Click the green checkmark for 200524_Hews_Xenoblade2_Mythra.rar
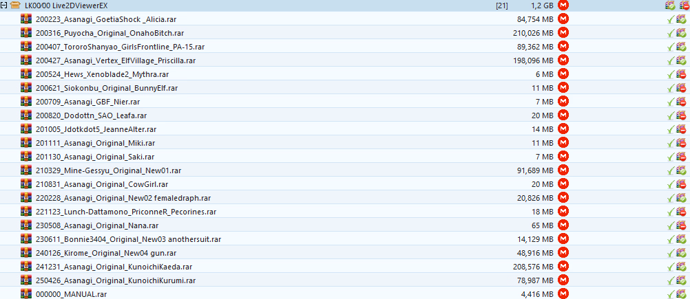This screenshot has width=690, height=299. [670, 74]
